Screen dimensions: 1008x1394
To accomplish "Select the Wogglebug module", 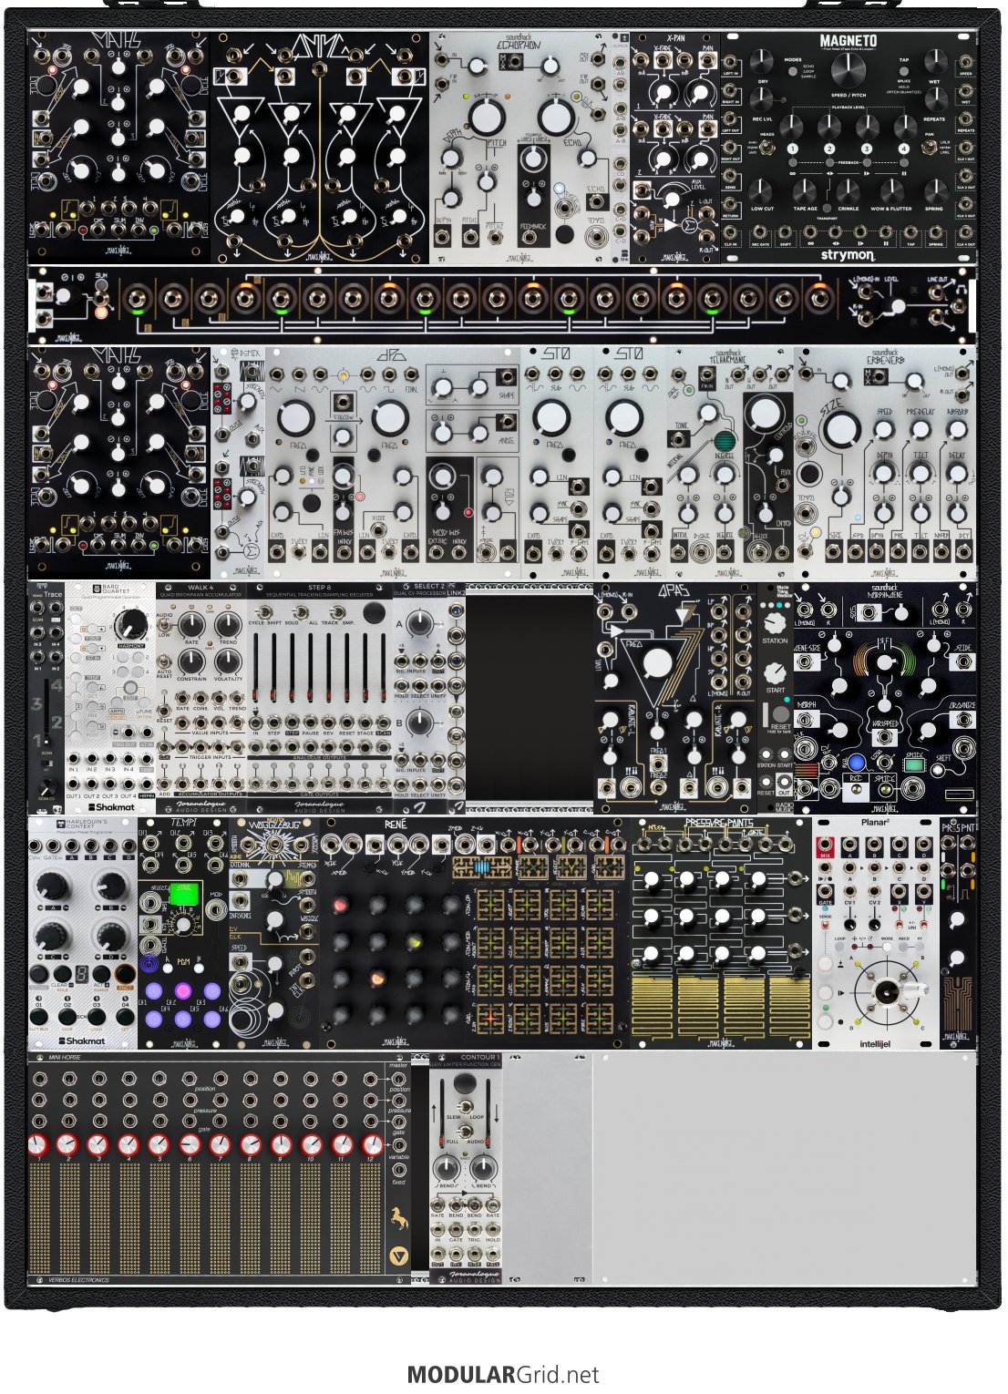I will pos(274,932).
